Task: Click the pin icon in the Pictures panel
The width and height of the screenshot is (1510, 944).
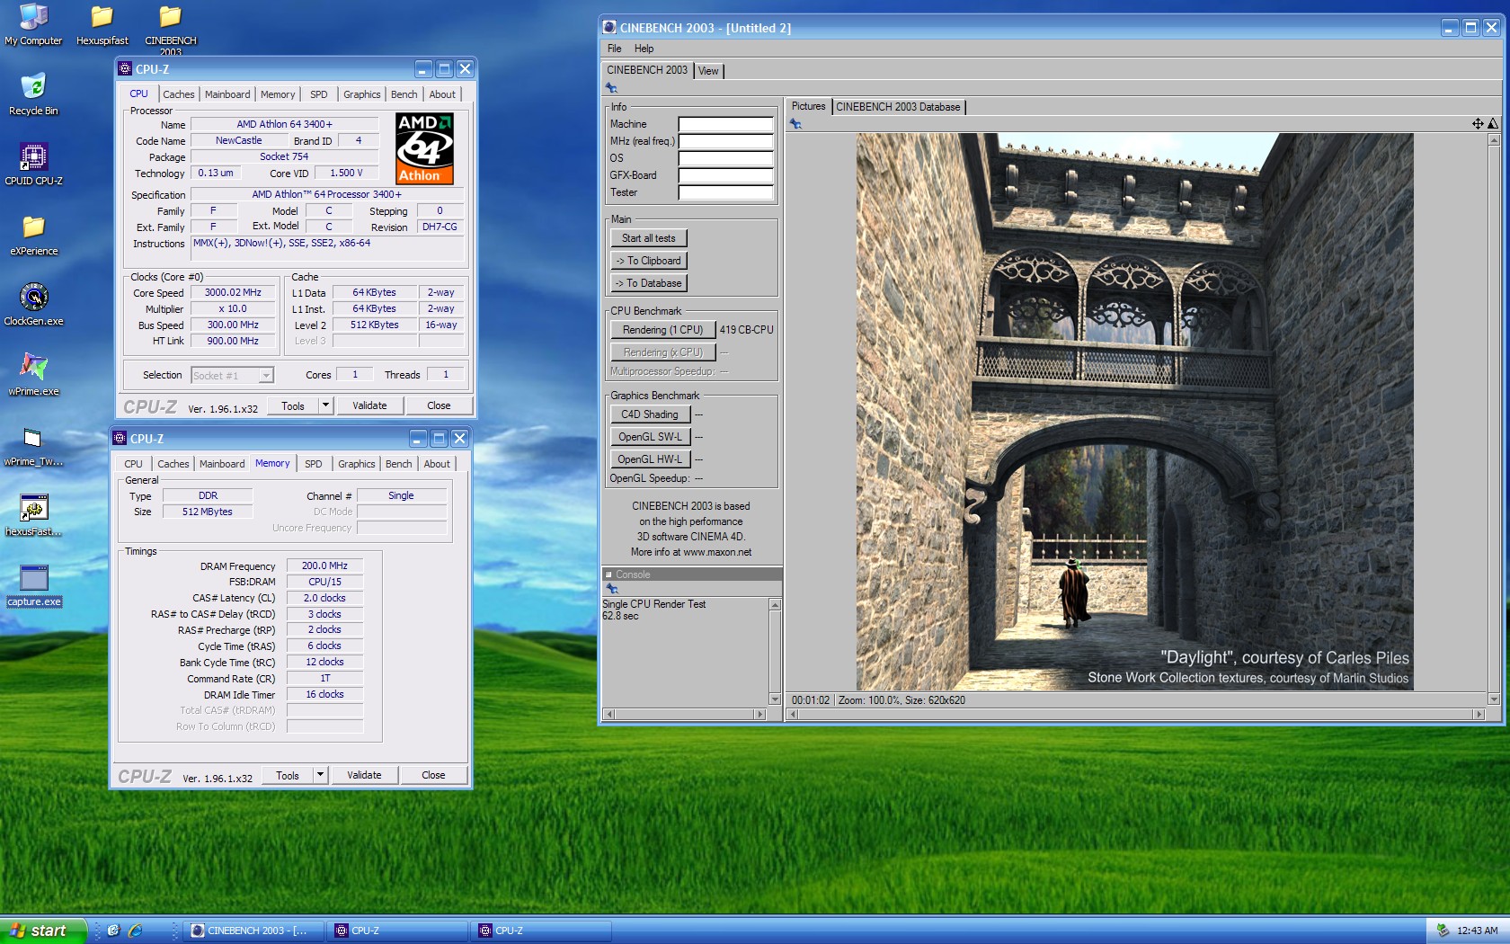Action: [795, 124]
